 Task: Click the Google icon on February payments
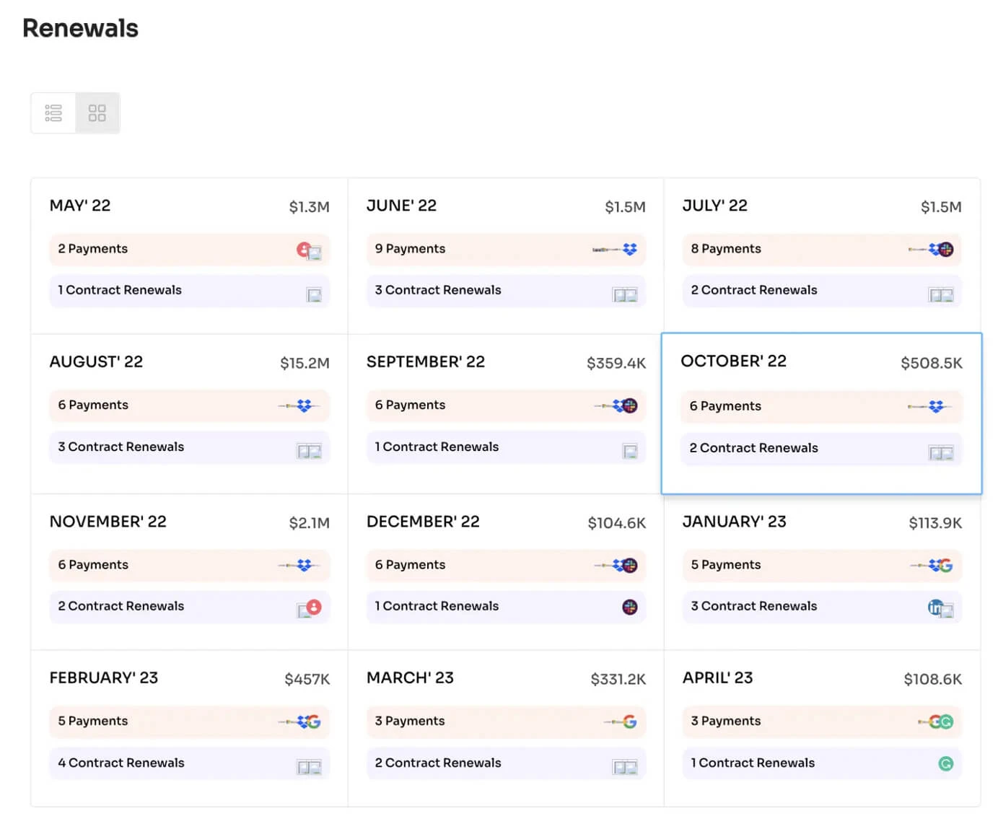pos(315,721)
